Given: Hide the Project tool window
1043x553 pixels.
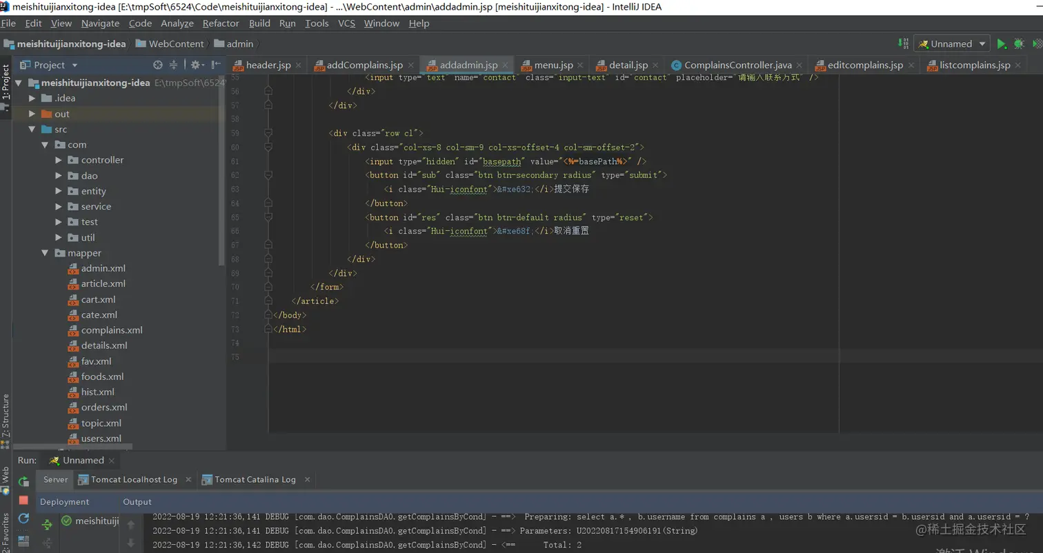Looking at the screenshot, I should click(215, 65).
